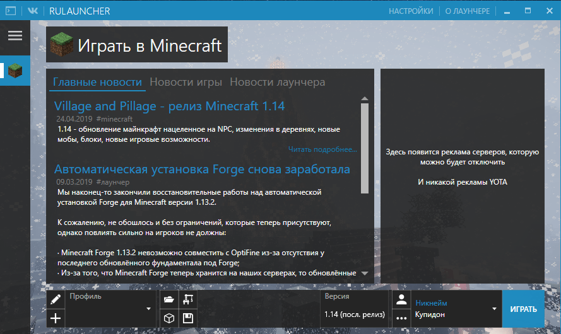
Task: Click the ИГРАТЬ button
Action: pos(523,309)
